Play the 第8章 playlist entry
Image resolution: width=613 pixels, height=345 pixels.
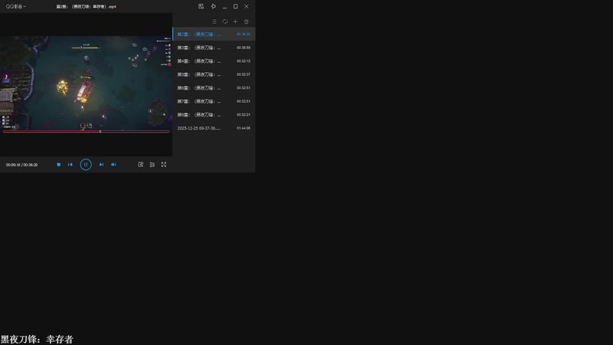pos(214,114)
